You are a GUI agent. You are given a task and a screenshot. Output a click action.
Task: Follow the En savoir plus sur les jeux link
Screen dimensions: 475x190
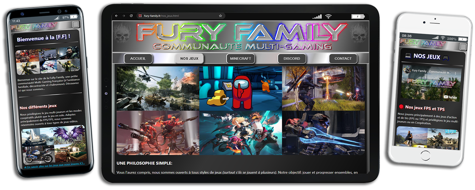click(x=54, y=165)
